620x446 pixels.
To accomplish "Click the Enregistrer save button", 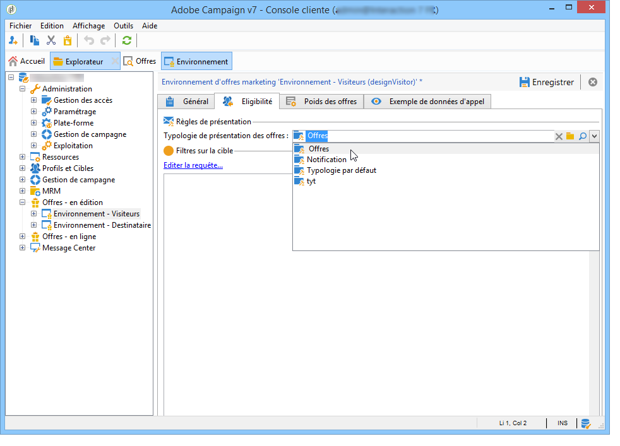I will click(x=547, y=82).
